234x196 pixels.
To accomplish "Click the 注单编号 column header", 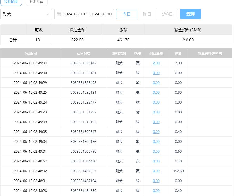I will click(x=83, y=53).
